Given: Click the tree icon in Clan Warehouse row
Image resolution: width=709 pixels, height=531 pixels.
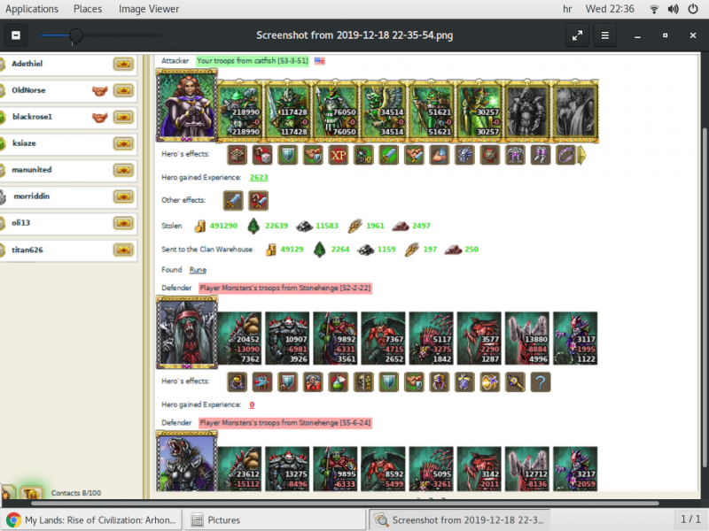Looking at the screenshot, I should coord(319,249).
